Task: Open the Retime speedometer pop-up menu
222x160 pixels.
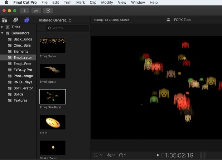Action: pos(122,155)
